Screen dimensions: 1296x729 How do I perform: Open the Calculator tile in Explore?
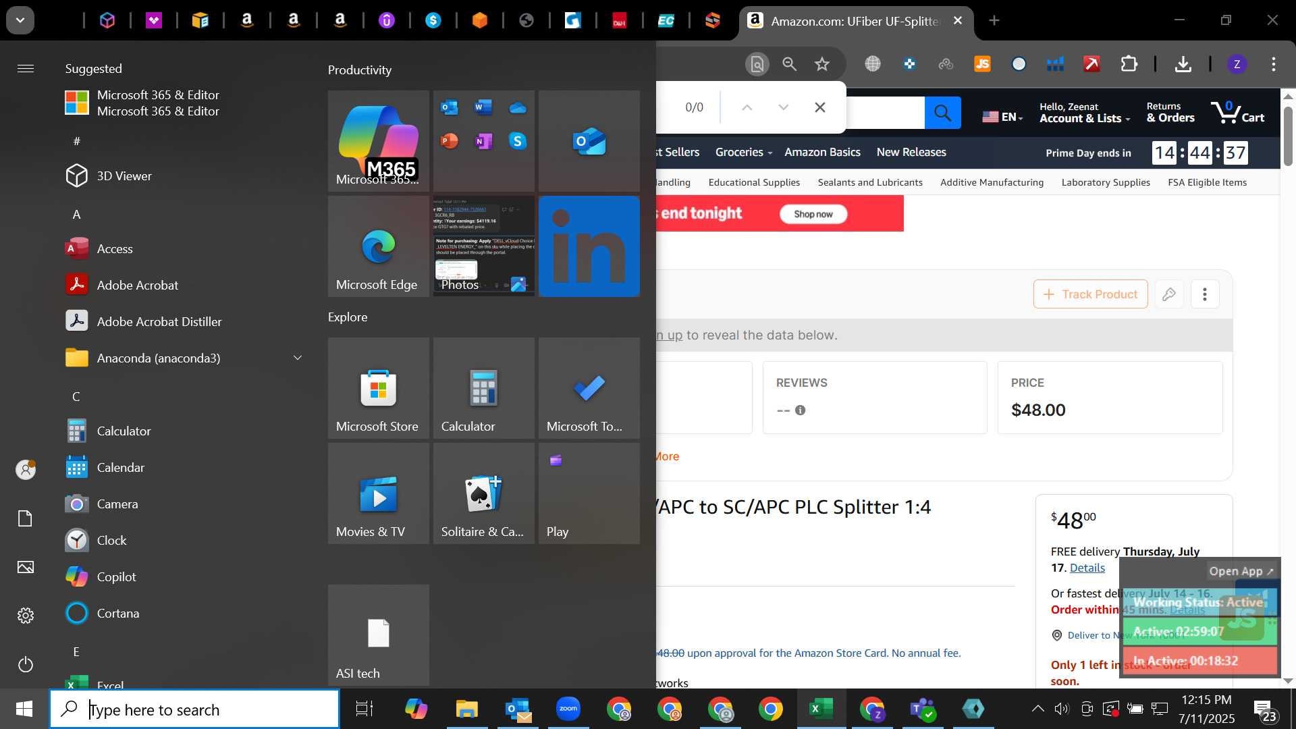[484, 388]
